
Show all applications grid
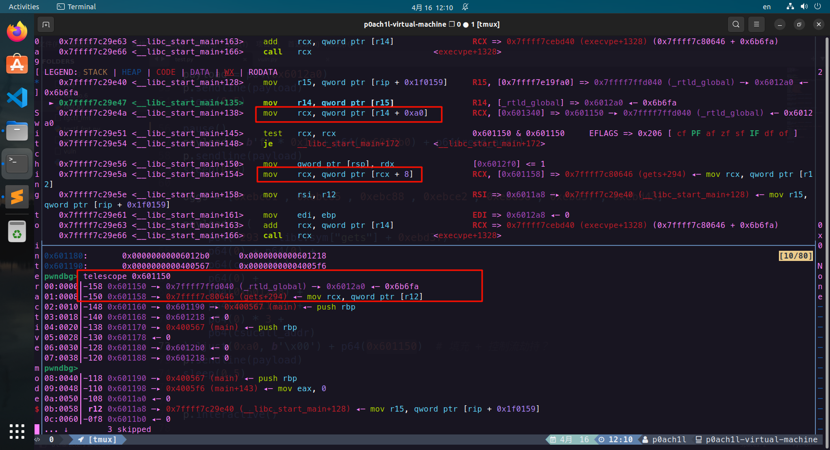pyautogui.click(x=17, y=431)
